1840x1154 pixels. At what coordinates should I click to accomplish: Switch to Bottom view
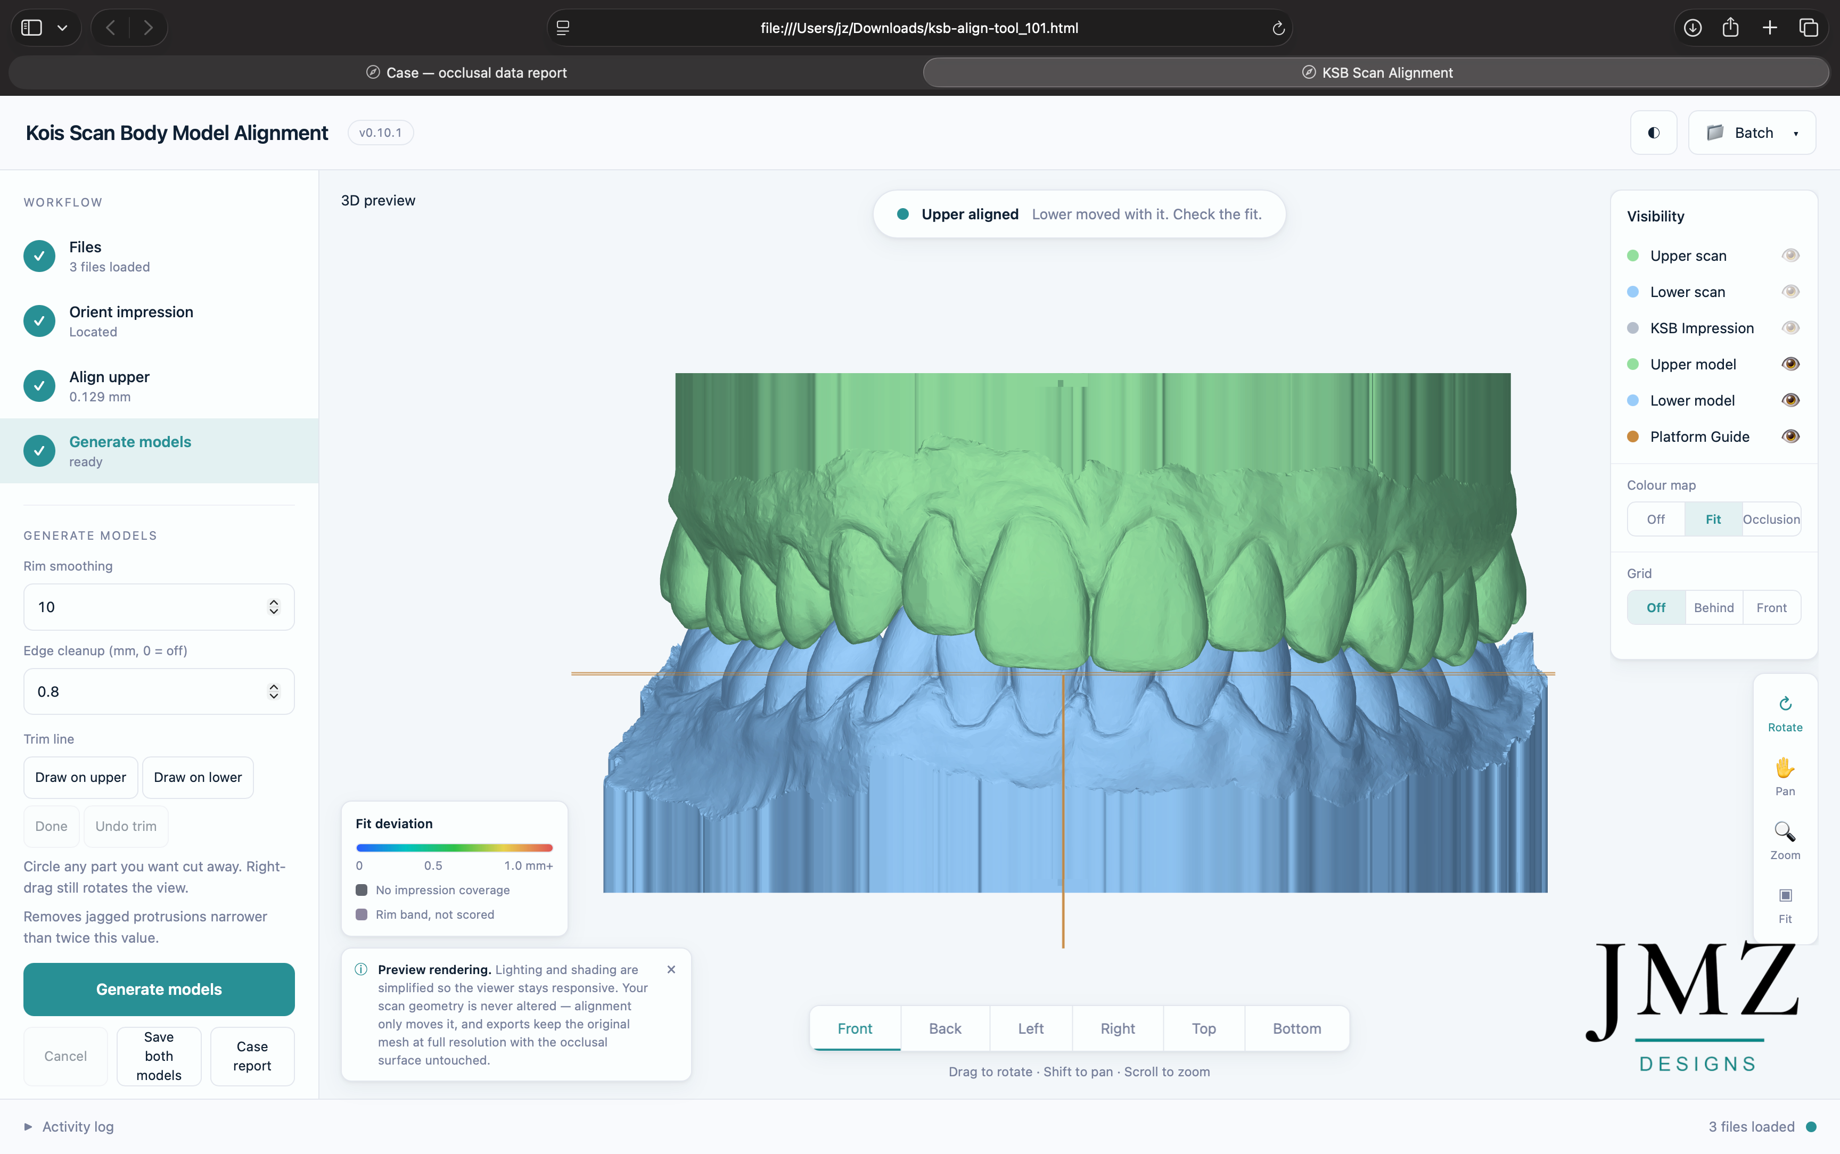1296,1028
